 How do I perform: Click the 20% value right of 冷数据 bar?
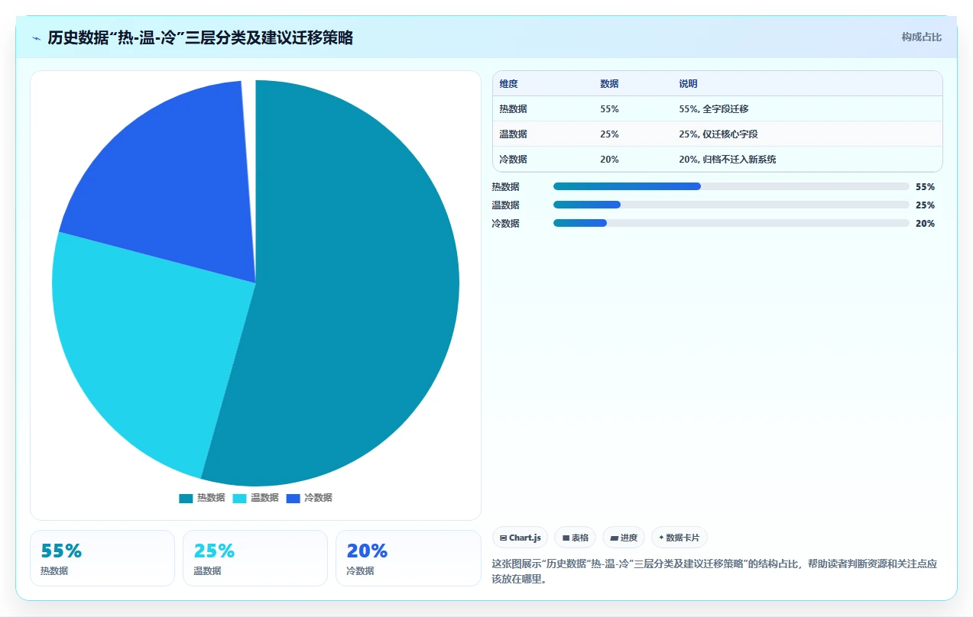coord(925,223)
